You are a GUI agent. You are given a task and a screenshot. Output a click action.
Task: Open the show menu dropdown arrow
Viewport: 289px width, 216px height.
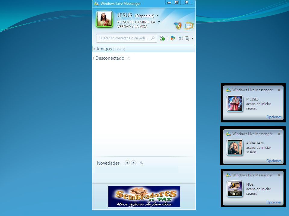(192, 38)
